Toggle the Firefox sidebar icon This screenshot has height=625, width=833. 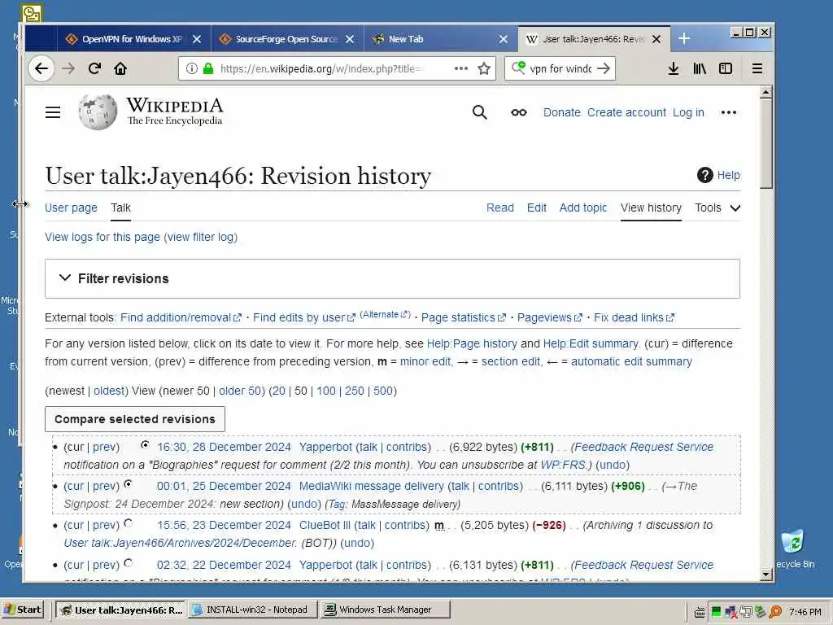click(x=726, y=68)
